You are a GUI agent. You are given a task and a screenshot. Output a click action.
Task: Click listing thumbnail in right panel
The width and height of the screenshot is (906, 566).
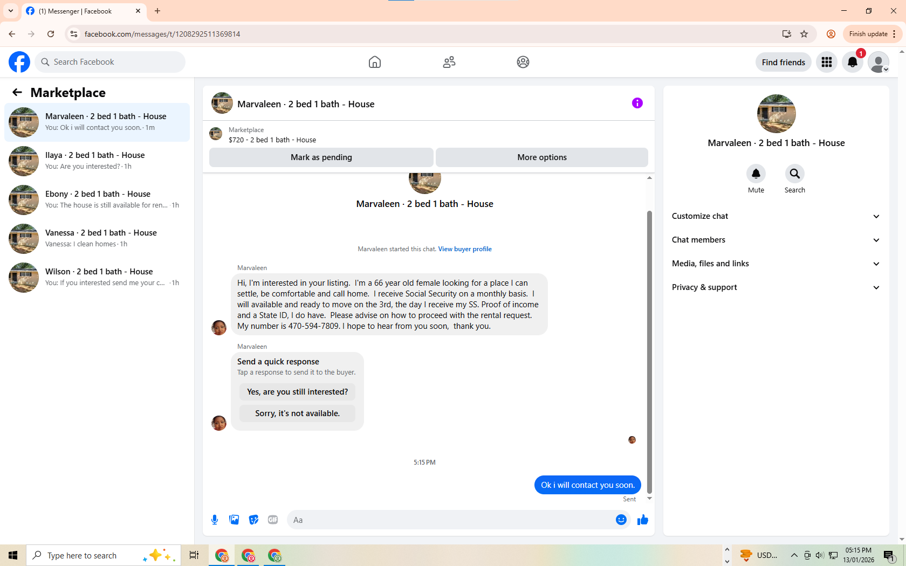click(776, 114)
